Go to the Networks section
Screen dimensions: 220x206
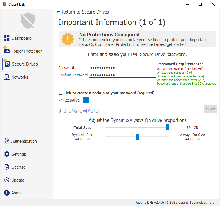click(20, 77)
